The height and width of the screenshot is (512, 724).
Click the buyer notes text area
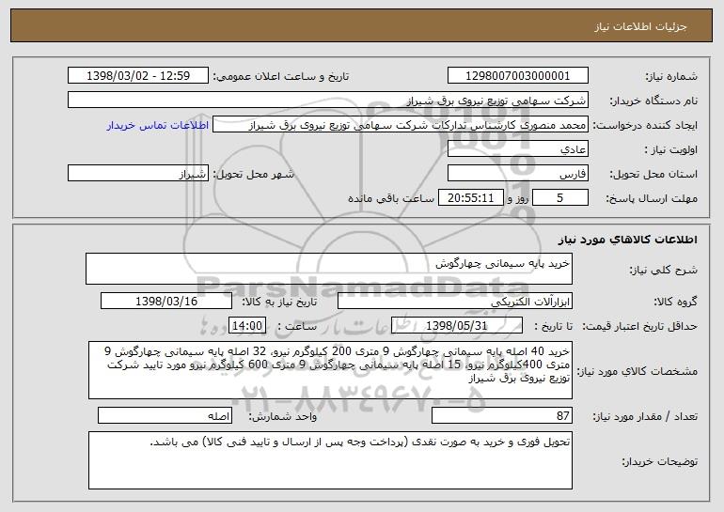coord(330,460)
